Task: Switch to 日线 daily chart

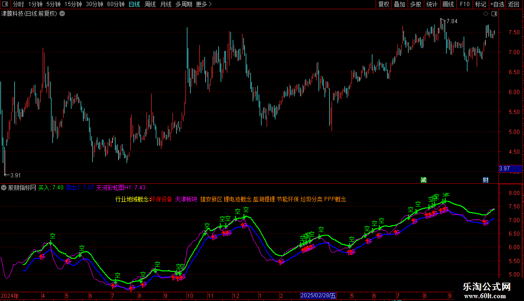Action: [x=134, y=4]
